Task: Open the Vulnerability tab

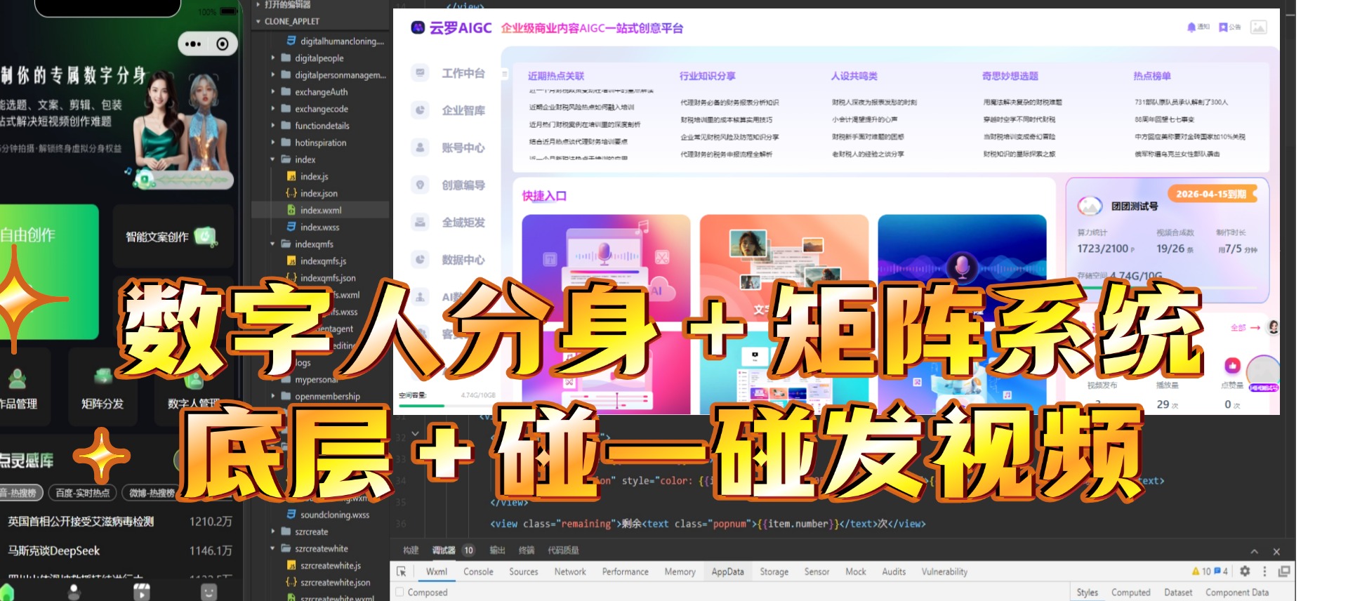Action: point(944,572)
